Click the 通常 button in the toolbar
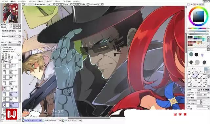Viewport: 210px width, 124px height. click(x=84, y=4)
